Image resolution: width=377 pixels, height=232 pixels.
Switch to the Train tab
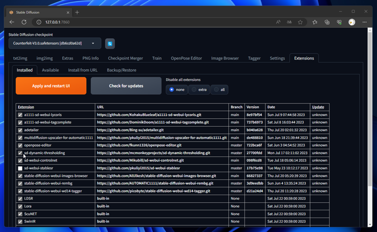(157, 58)
